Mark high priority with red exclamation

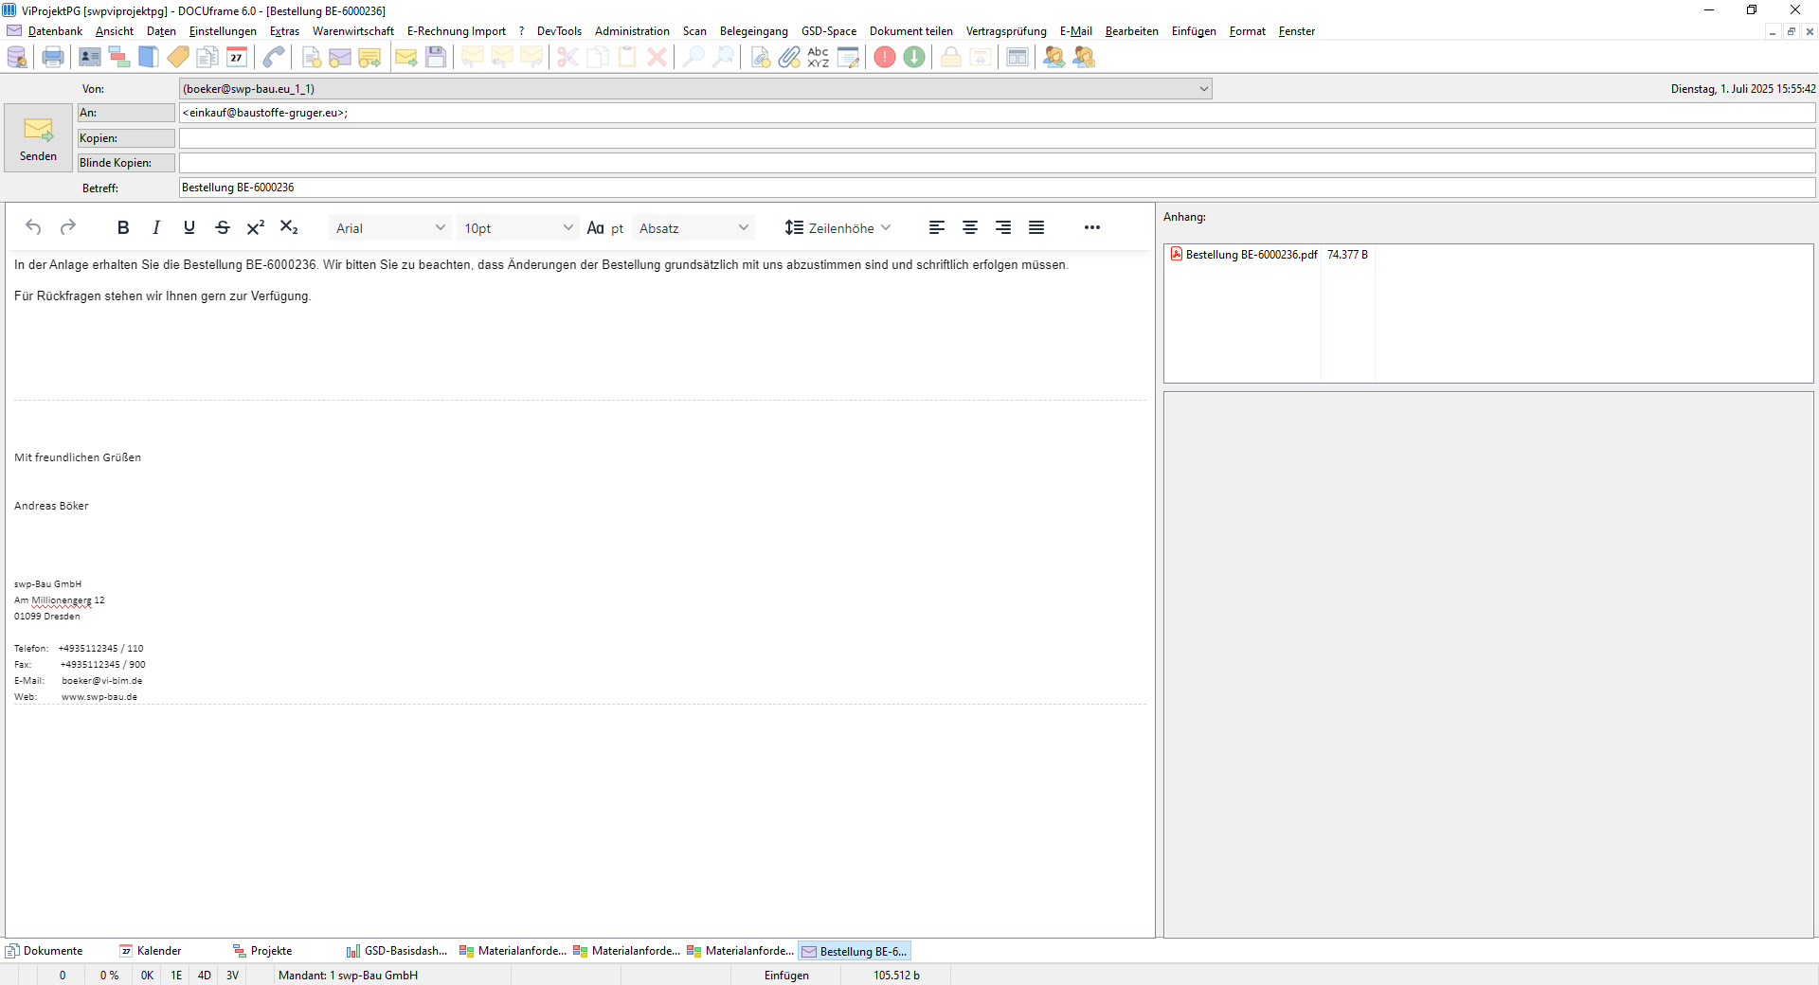point(885,58)
